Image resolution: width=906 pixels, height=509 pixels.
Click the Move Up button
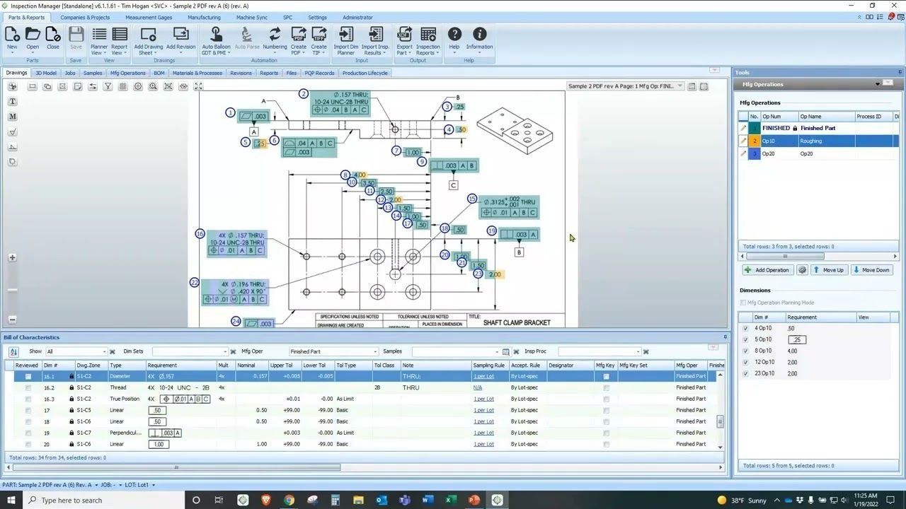click(828, 270)
